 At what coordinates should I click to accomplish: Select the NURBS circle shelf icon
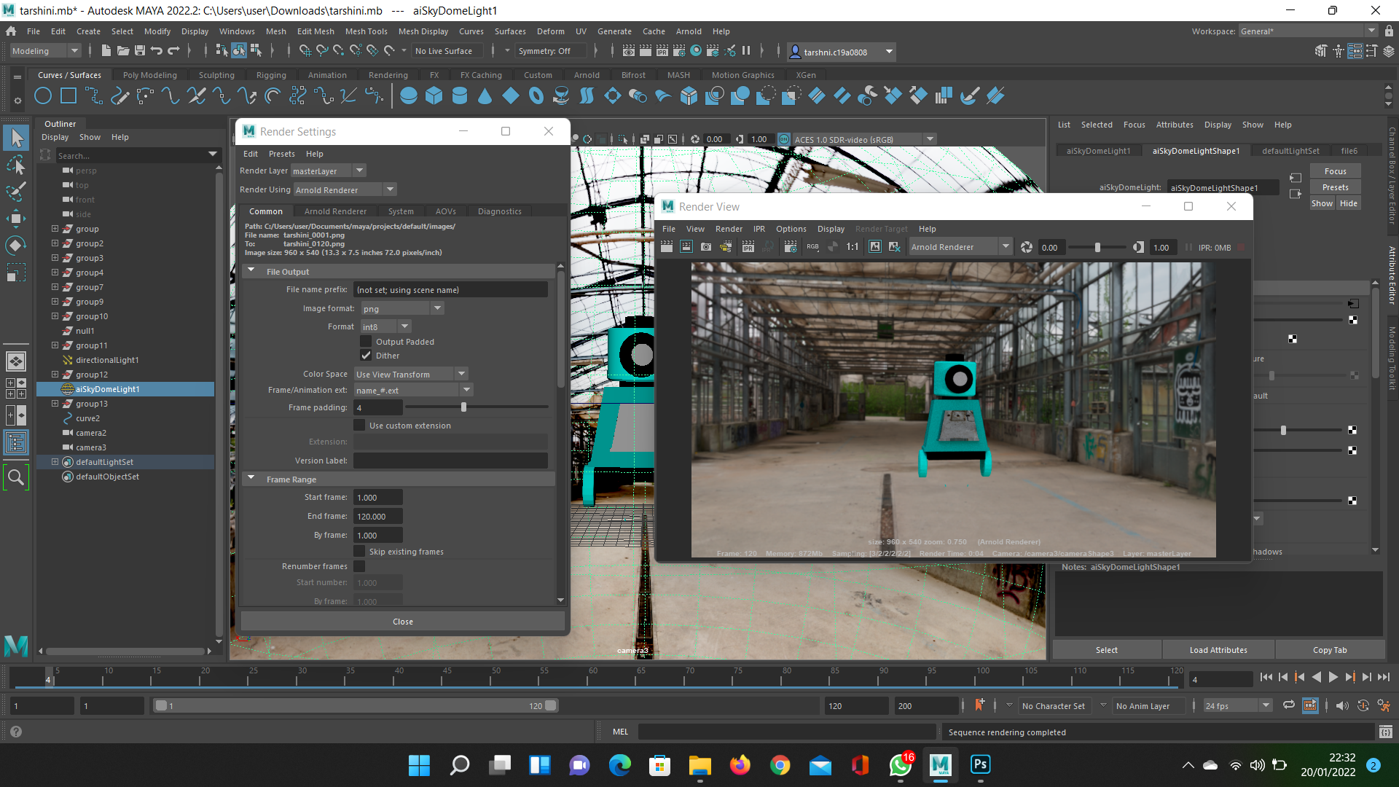click(x=43, y=95)
